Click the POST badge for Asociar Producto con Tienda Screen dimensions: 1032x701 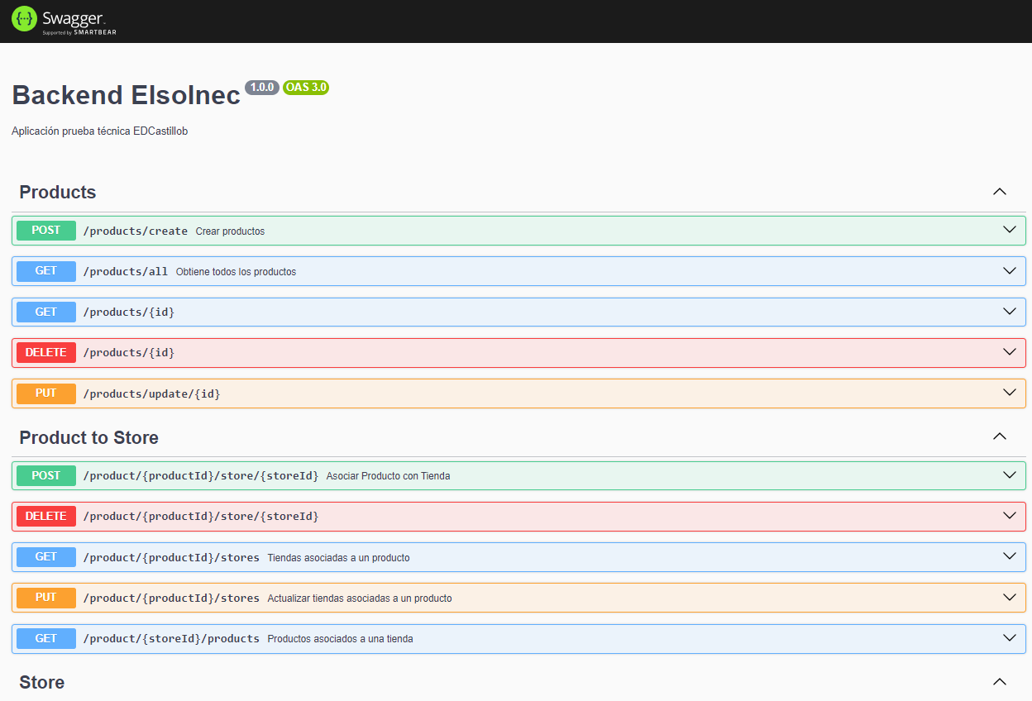[x=45, y=475]
